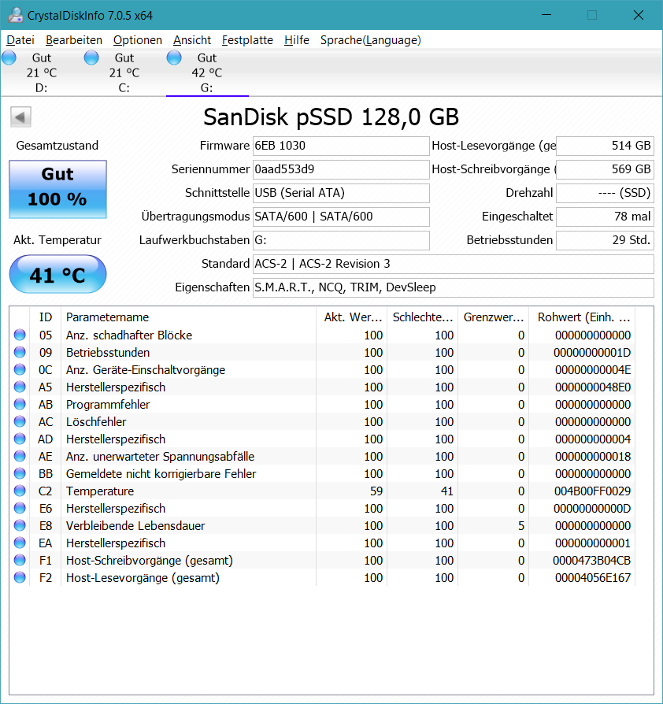Click the Eingeschaltet value 78 mal
Viewport: 663px width, 704px height.
click(605, 217)
